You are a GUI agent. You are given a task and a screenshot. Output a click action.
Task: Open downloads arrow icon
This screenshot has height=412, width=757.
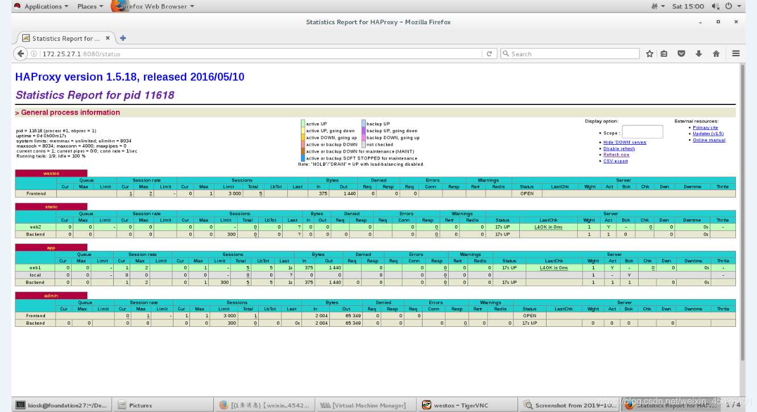pos(698,53)
